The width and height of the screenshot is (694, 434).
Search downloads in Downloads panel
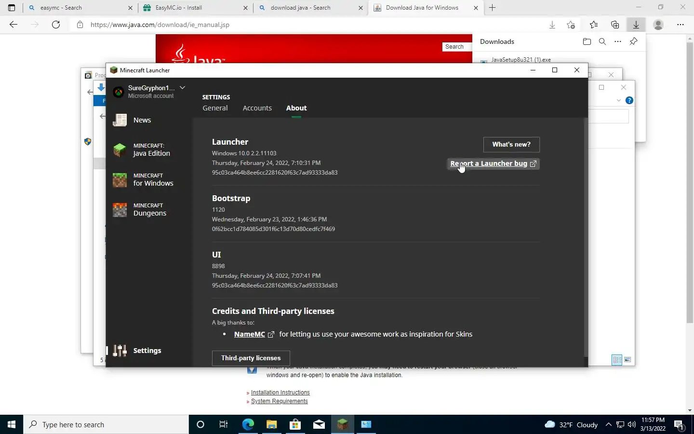602,41
